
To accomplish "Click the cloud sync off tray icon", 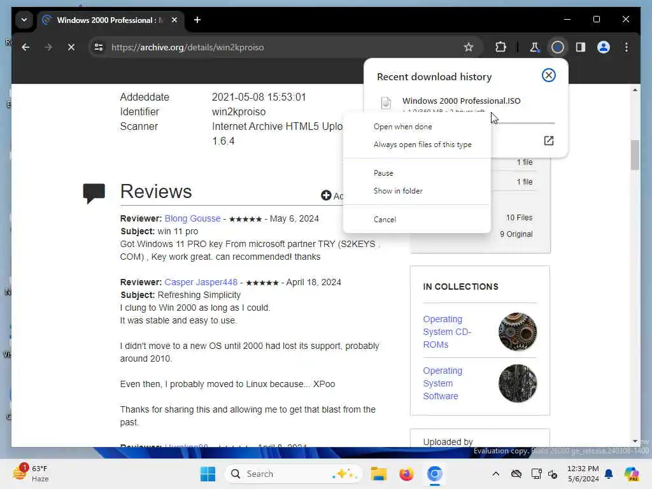I will (516, 474).
